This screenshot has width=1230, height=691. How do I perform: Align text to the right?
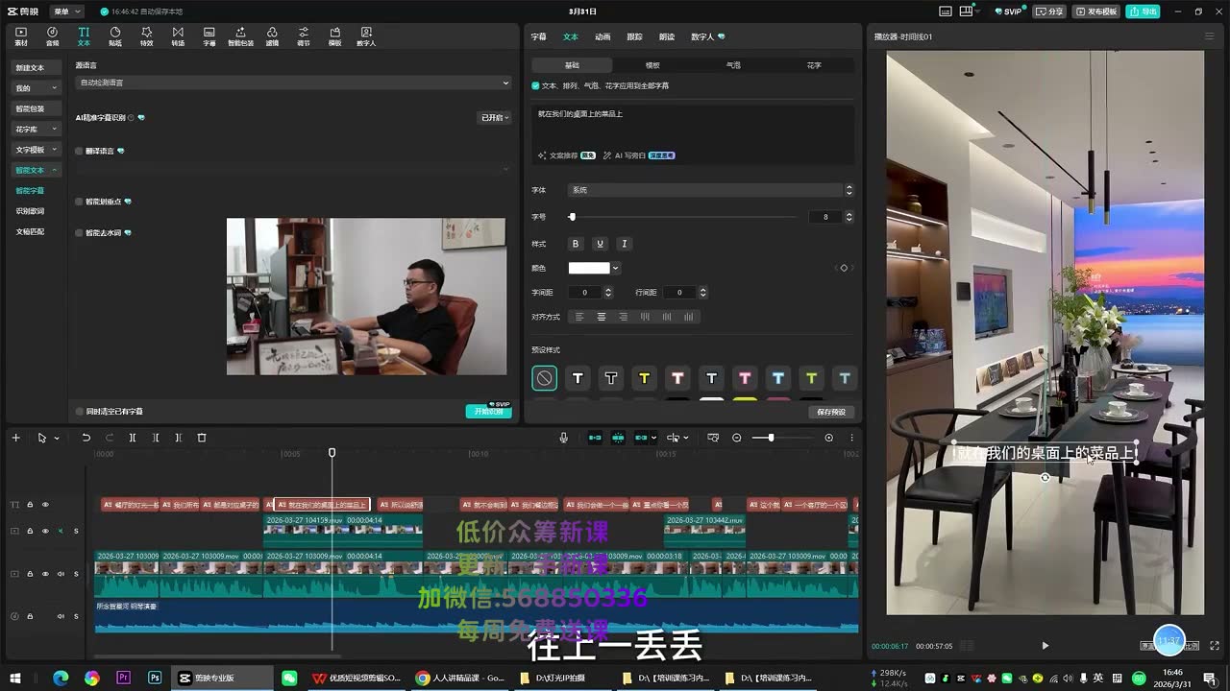coord(623,317)
